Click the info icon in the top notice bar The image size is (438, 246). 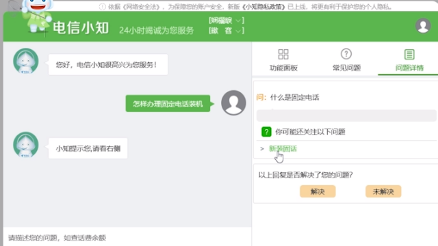click(103, 7)
